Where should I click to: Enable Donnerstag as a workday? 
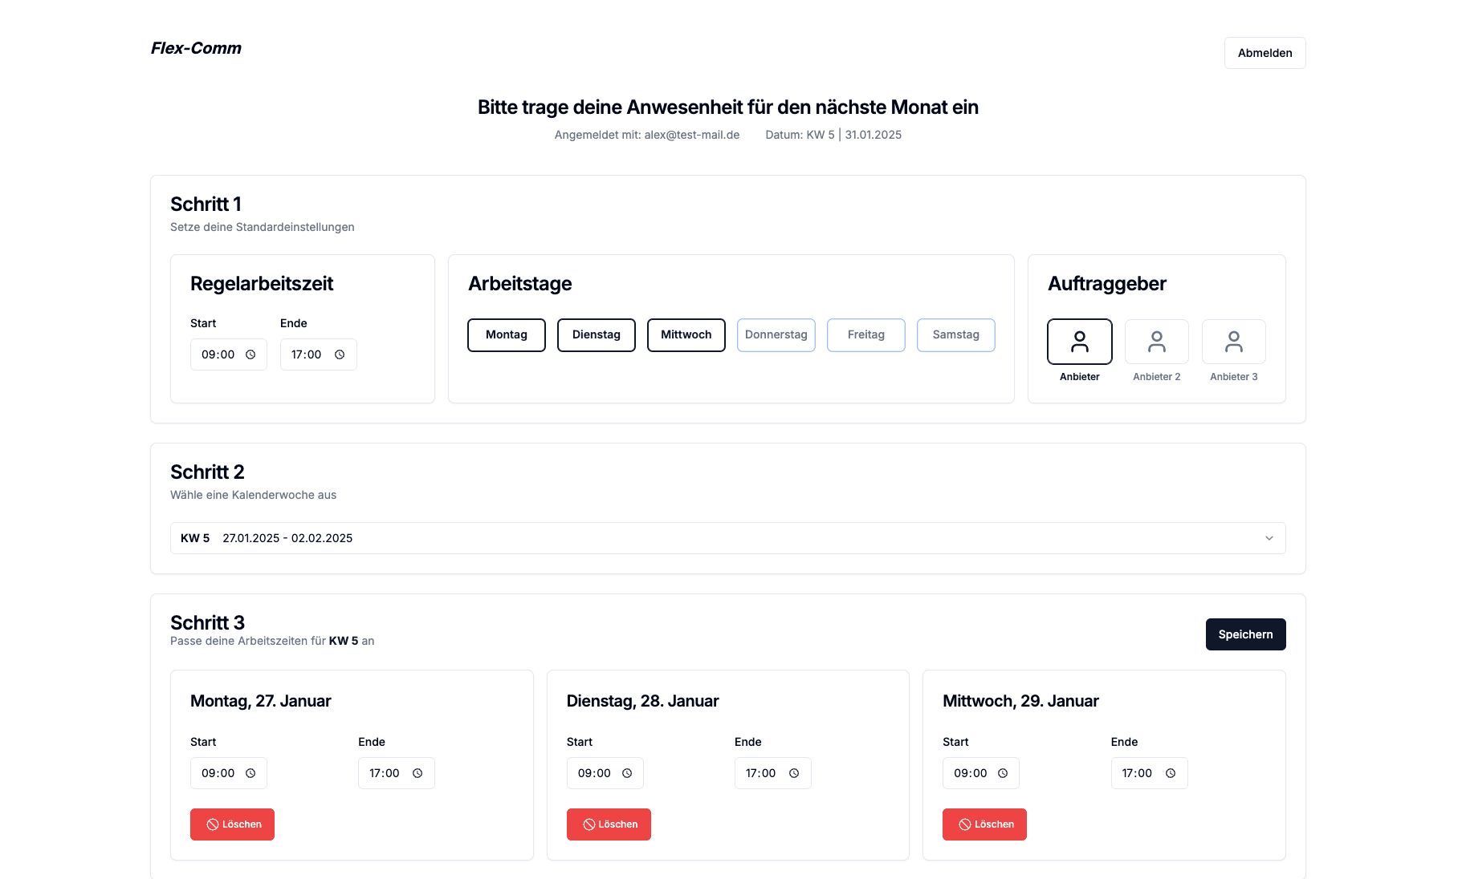point(776,335)
